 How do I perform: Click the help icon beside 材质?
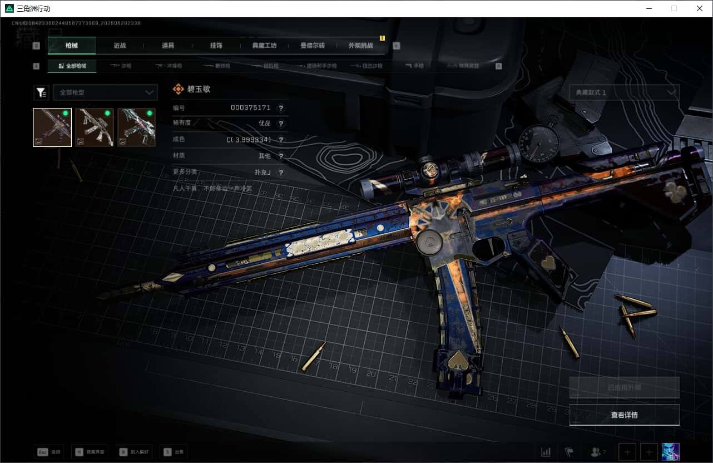281,156
